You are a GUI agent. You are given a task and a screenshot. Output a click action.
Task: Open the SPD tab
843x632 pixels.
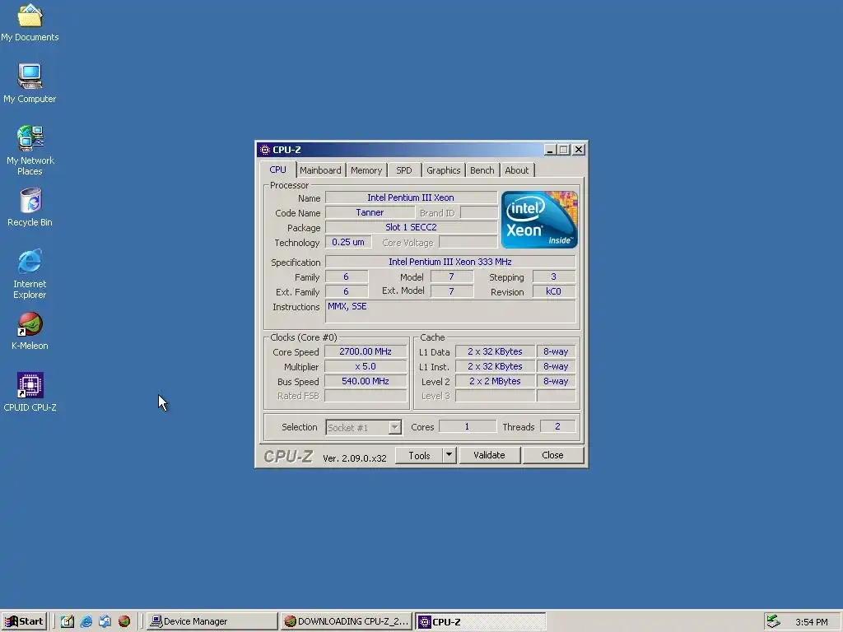pyautogui.click(x=403, y=170)
